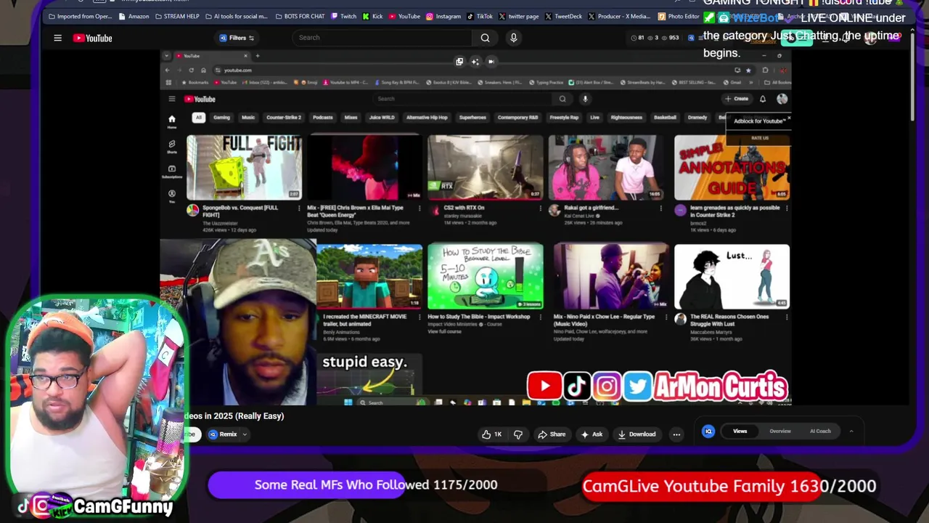Expand the dropdown arrow next to Remix

click(245, 434)
